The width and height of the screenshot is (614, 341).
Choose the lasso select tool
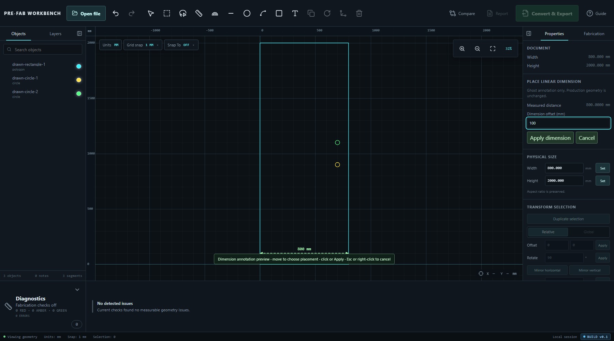[183, 13]
